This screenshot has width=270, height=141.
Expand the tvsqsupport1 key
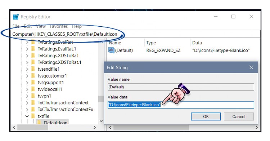[27, 83]
